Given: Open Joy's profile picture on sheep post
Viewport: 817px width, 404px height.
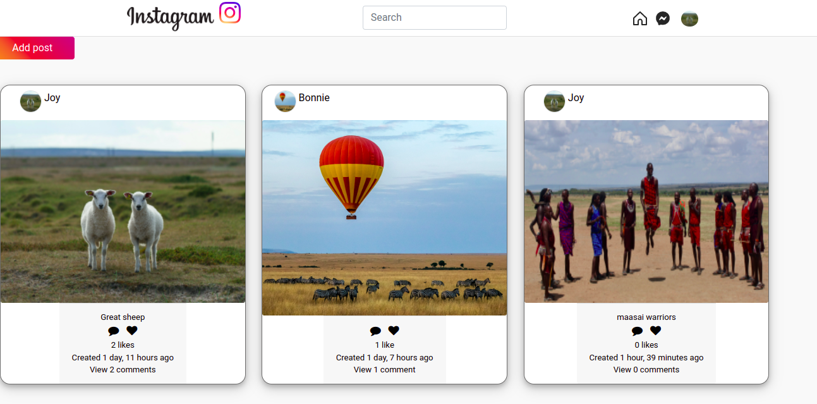Looking at the screenshot, I should pyautogui.click(x=30, y=101).
